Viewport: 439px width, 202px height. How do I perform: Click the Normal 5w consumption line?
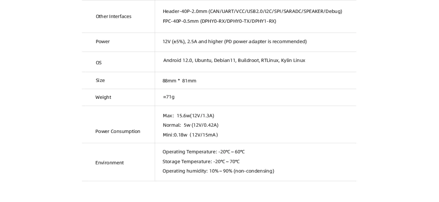click(x=190, y=125)
